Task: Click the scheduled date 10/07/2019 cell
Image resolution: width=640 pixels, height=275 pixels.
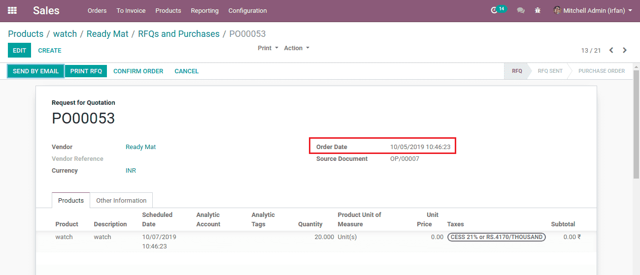Action: point(159,242)
